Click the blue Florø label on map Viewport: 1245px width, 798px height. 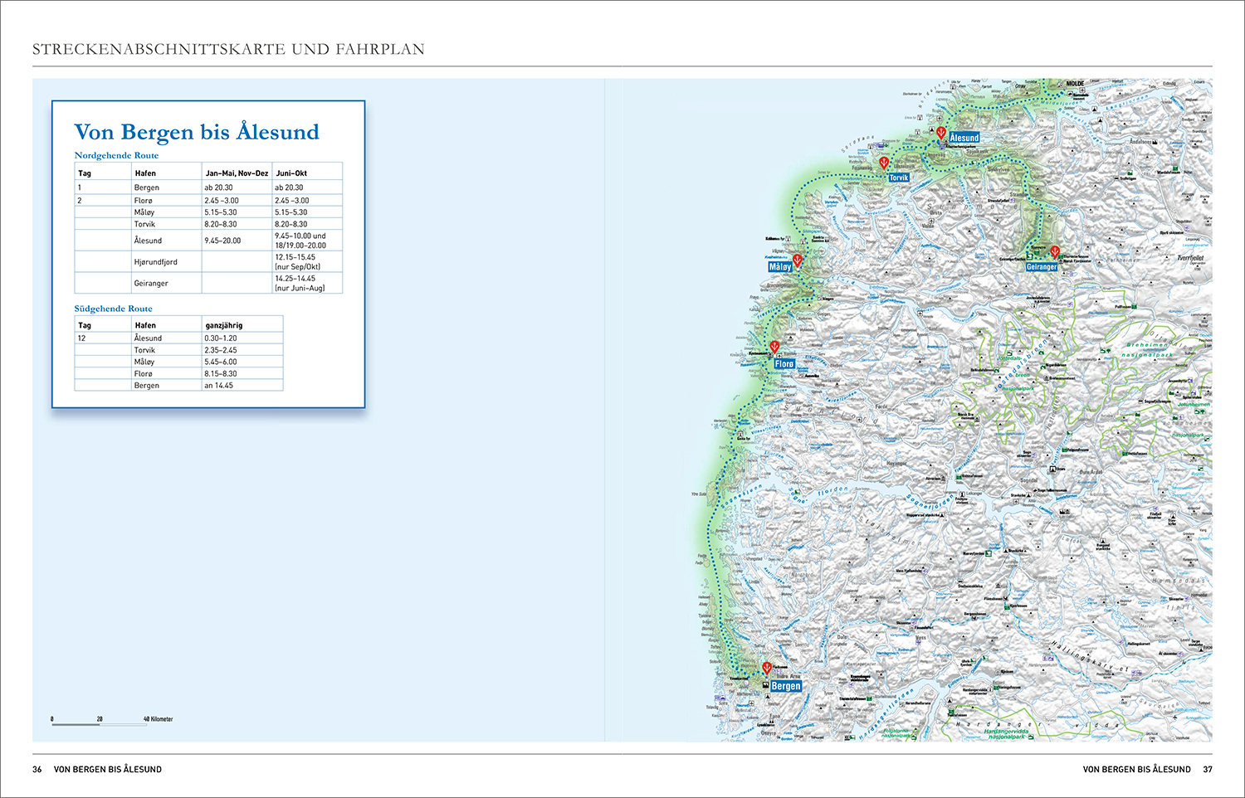pyautogui.click(x=784, y=364)
